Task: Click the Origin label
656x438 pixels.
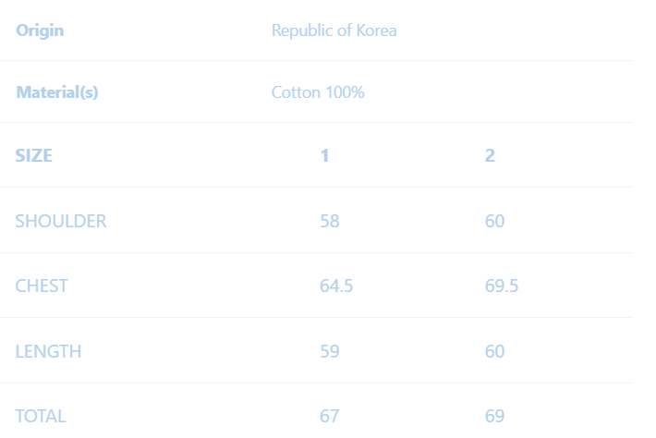Action: pyautogui.click(x=40, y=30)
